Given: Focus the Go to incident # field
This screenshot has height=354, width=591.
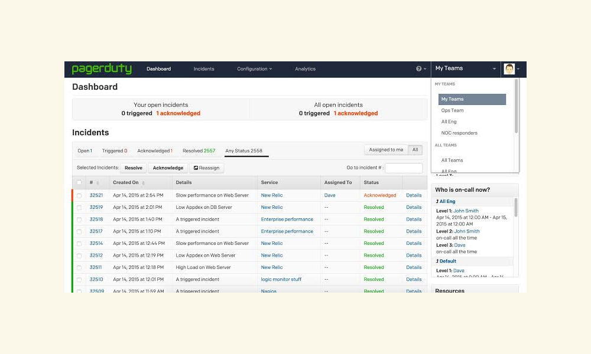Looking at the screenshot, I should click(x=404, y=168).
